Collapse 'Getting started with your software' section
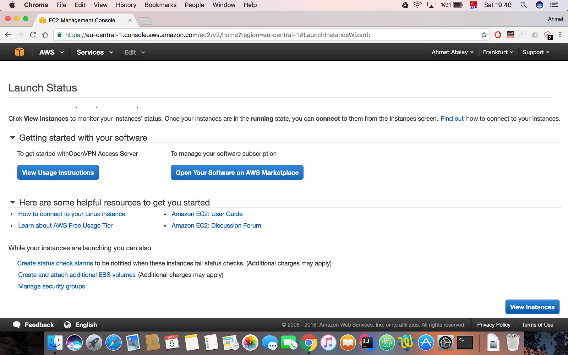568x355 pixels. pyautogui.click(x=12, y=138)
